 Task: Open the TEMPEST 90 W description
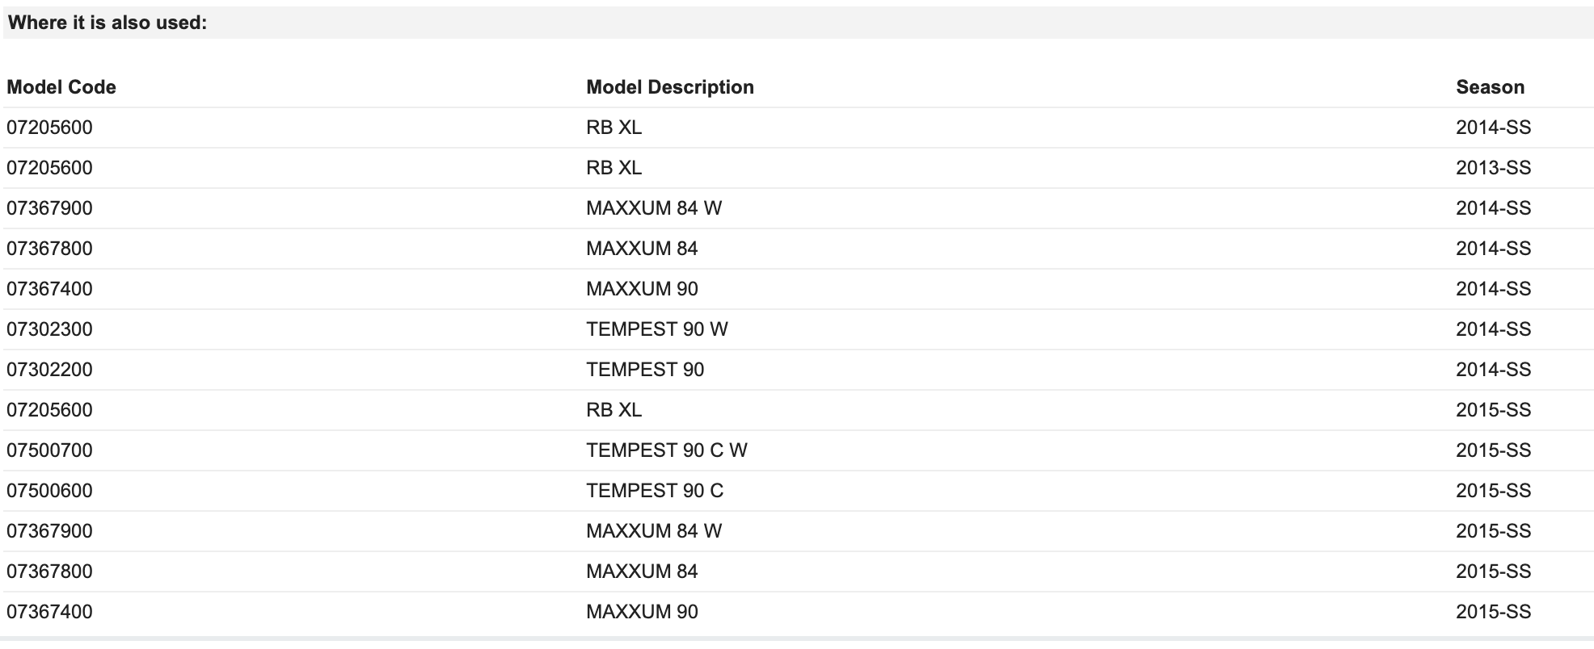(x=657, y=329)
